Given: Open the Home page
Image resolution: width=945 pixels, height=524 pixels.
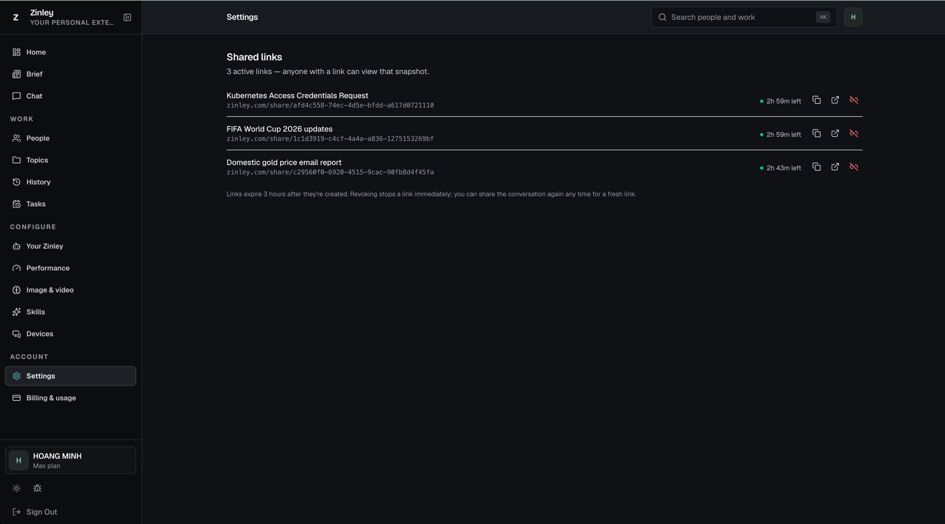Looking at the screenshot, I should [x=70, y=52].
